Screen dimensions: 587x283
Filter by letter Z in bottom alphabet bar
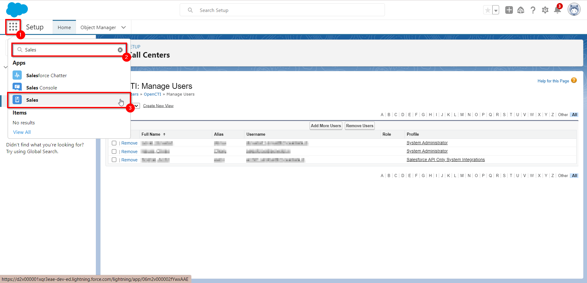pyautogui.click(x=552, y=175)
